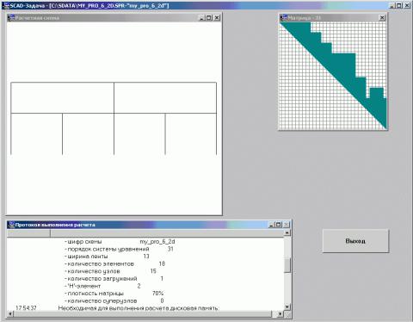This screenshot has height=322, width=413.
Task: Click the Протокол выполнения расчета window icon
Action: (11, 225)
